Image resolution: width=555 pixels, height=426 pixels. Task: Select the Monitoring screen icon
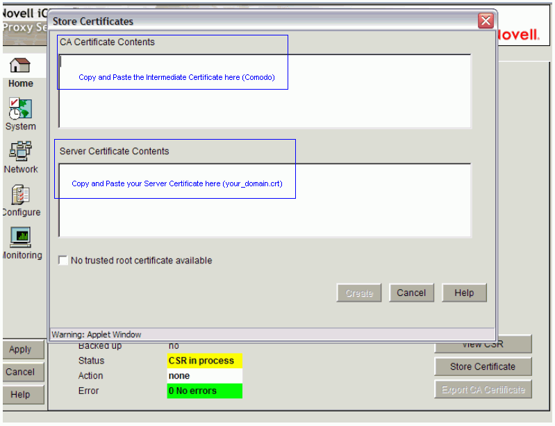tap(20, 237)
